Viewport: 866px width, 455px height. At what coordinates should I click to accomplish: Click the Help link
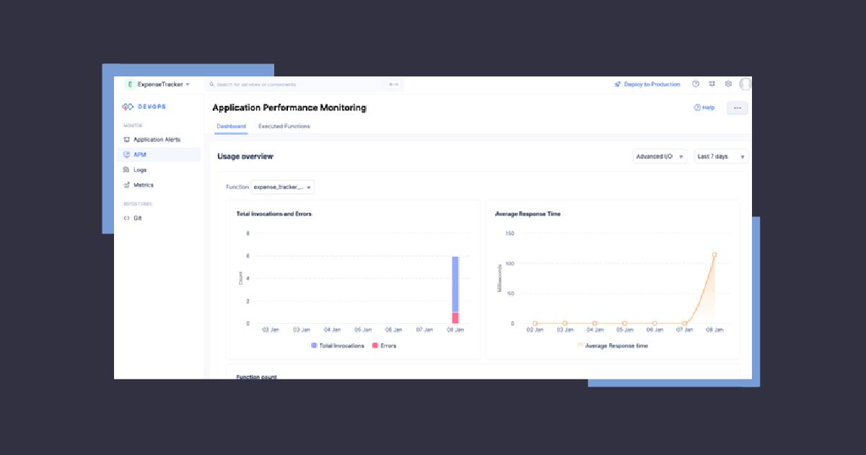[x=704, y=107]
